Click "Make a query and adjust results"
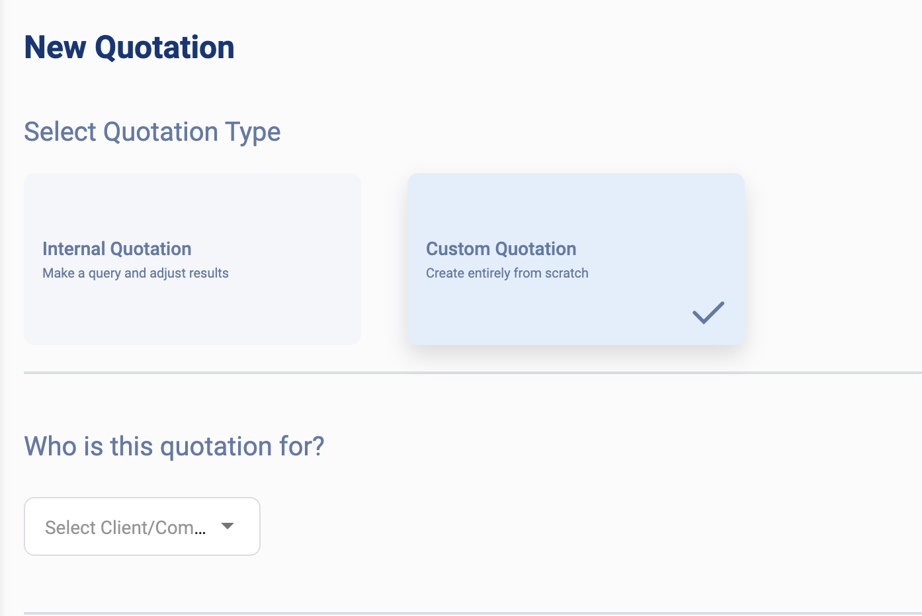The image size is (922, 616). click(x=136, y=273)
